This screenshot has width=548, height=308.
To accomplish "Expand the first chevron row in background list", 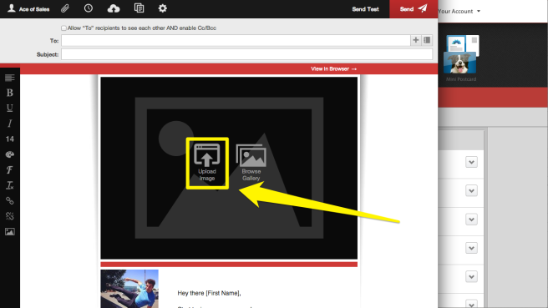I will click(471, 162).
